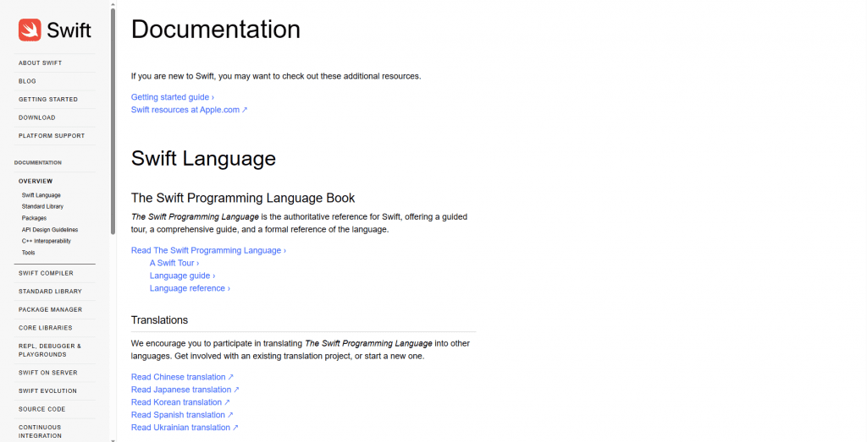
Task: Open Swift on Server sidebar item
Action: click(48, 373)
